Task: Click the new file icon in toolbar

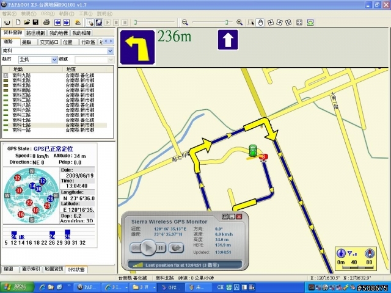Action: click(18, 23)
